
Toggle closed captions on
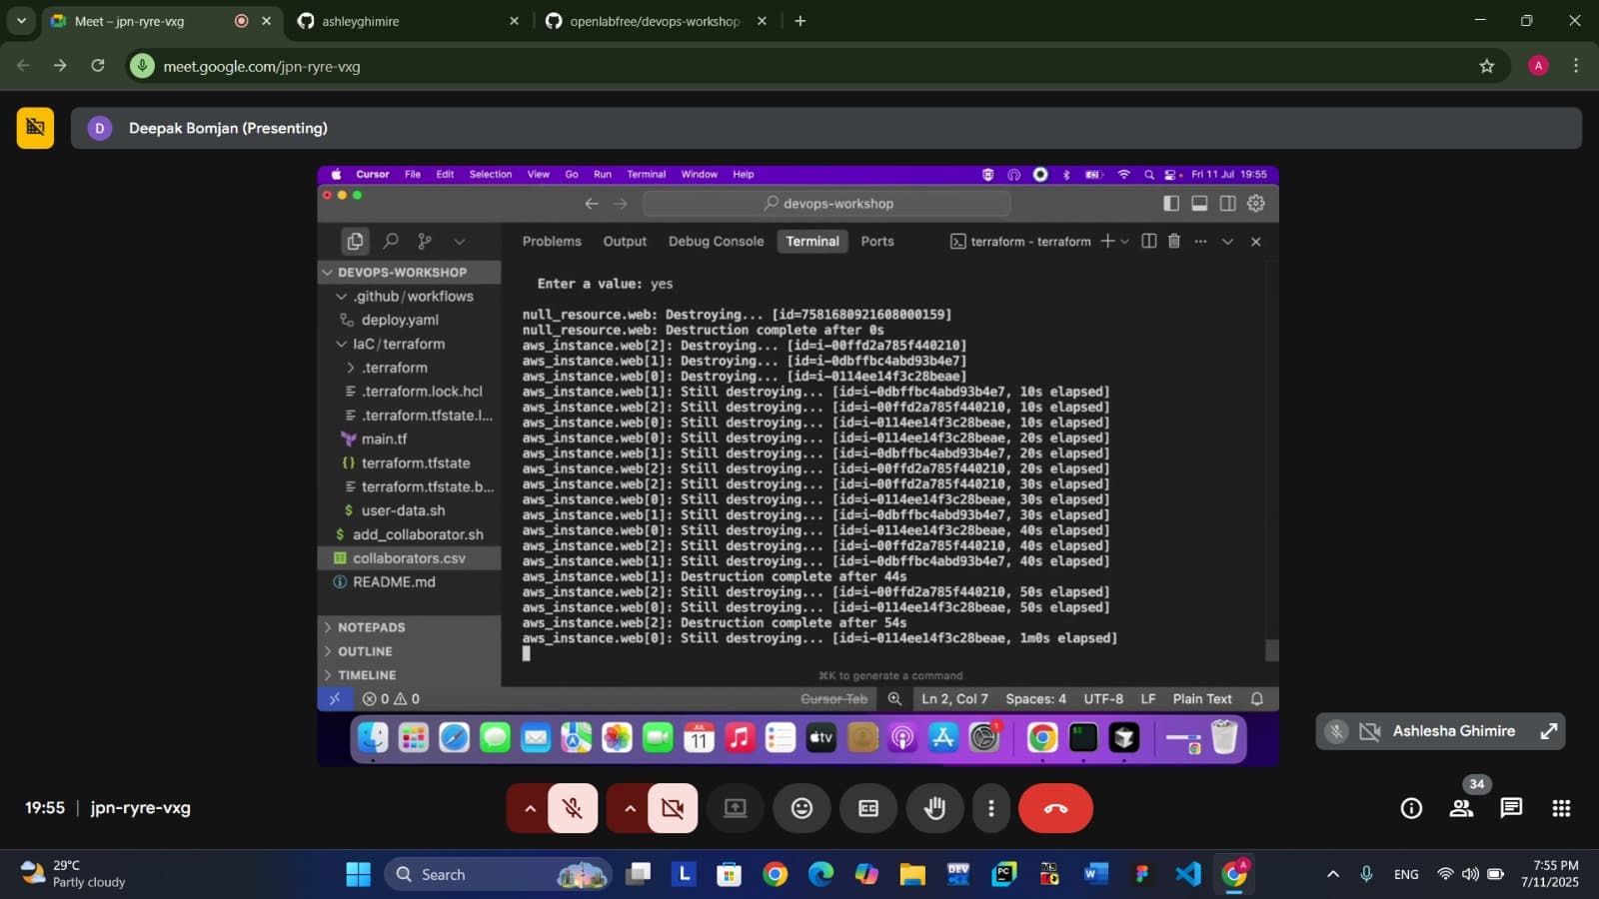(x=868, y=808)
